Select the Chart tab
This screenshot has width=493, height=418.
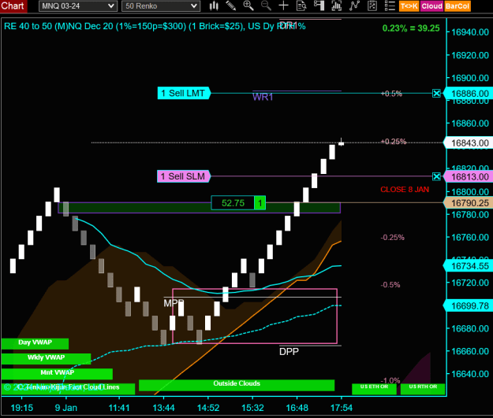coord(13,6)
